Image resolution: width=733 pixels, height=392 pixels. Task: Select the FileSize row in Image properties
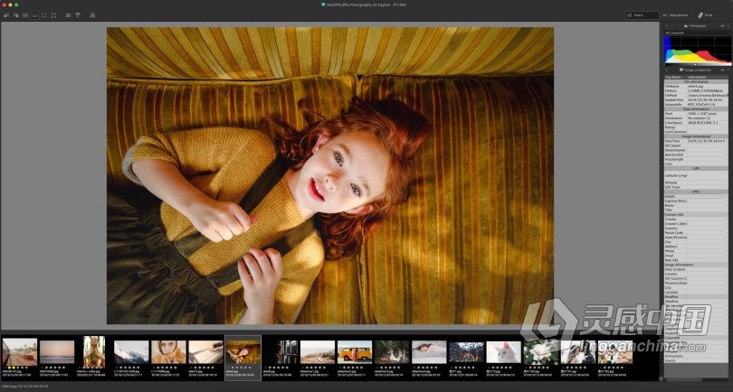click(696, 91)
